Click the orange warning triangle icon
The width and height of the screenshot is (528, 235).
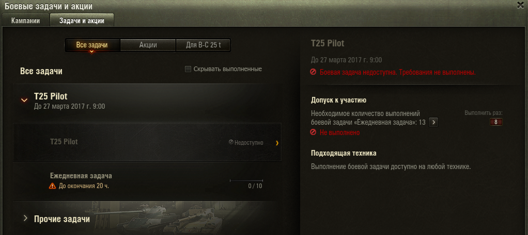(52, 186)
